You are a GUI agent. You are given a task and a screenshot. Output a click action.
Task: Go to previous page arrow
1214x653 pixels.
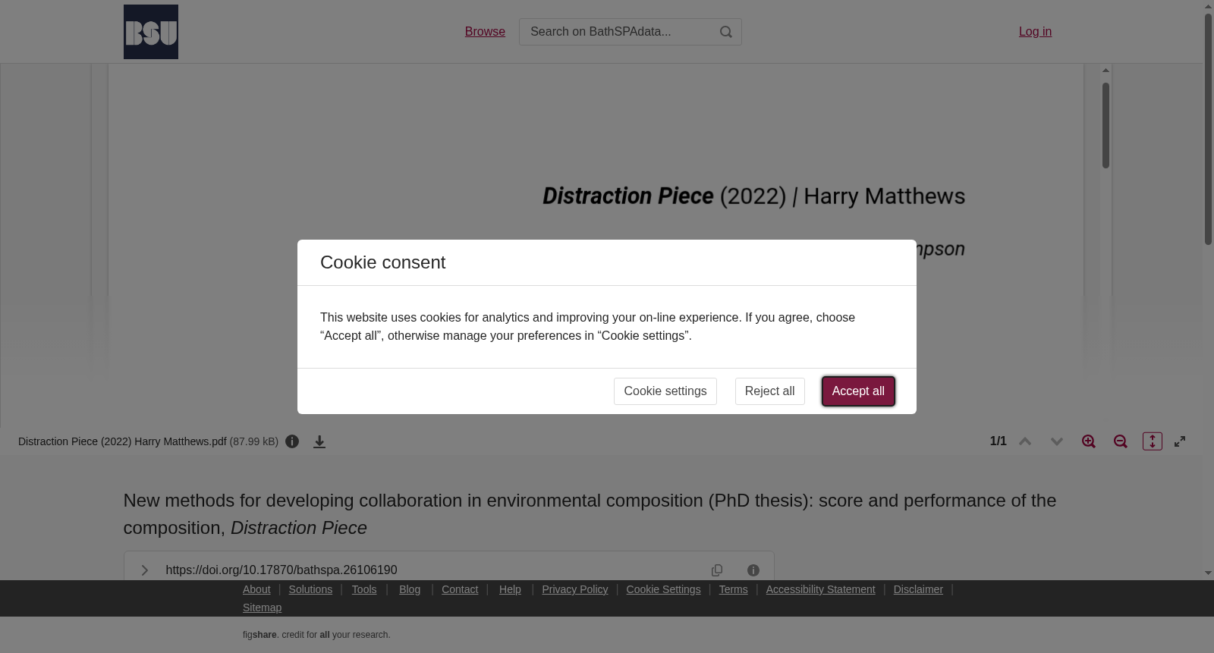pyautogui.click(x=1025, y=441)
